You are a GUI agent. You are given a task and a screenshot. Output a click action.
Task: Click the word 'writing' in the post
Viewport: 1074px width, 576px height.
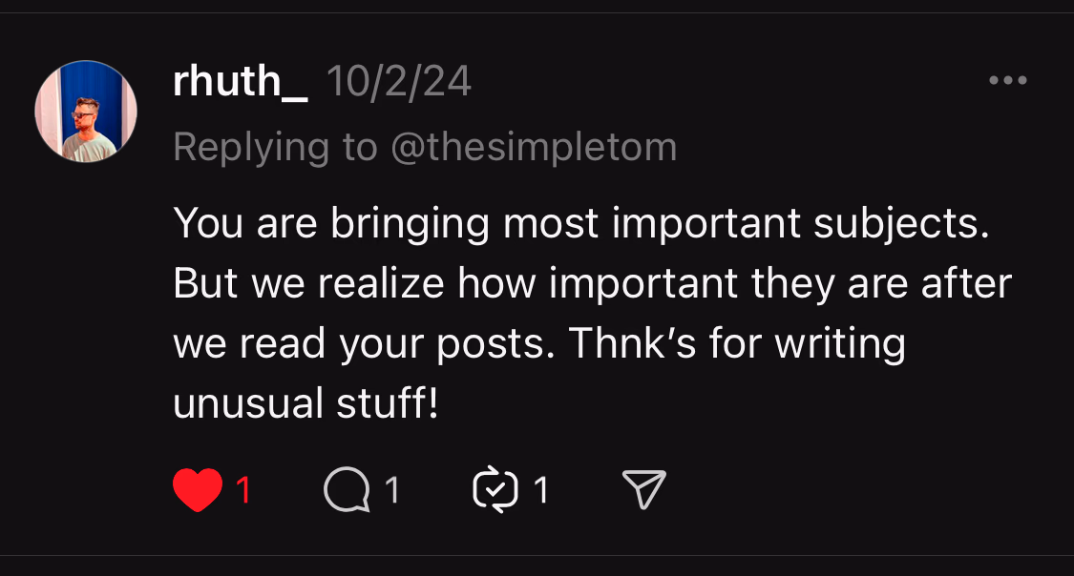[x=839, y=344]
